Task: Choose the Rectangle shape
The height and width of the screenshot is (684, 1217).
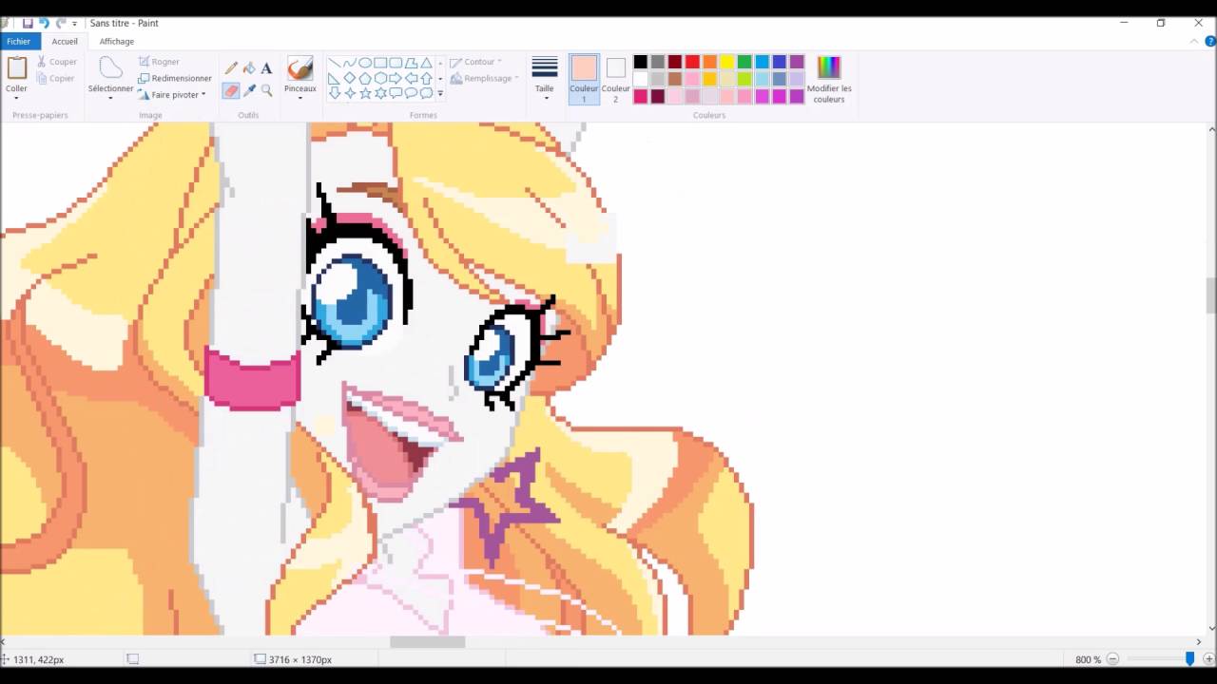Action: coord(380,63)
